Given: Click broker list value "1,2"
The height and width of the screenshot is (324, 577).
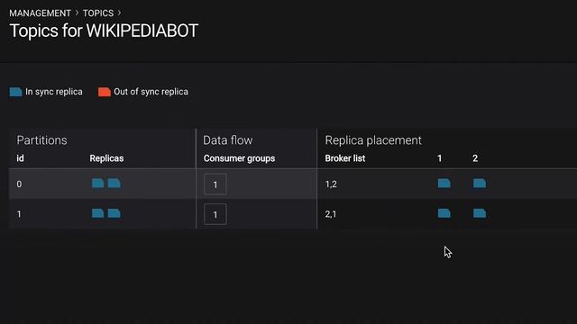Looking at the screenshot, I should 331,184.
